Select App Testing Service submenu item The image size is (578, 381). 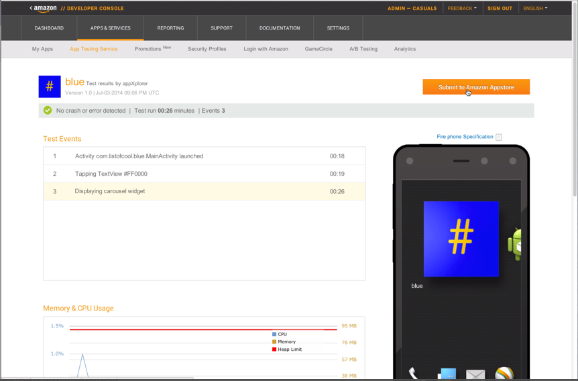(94, 49)
